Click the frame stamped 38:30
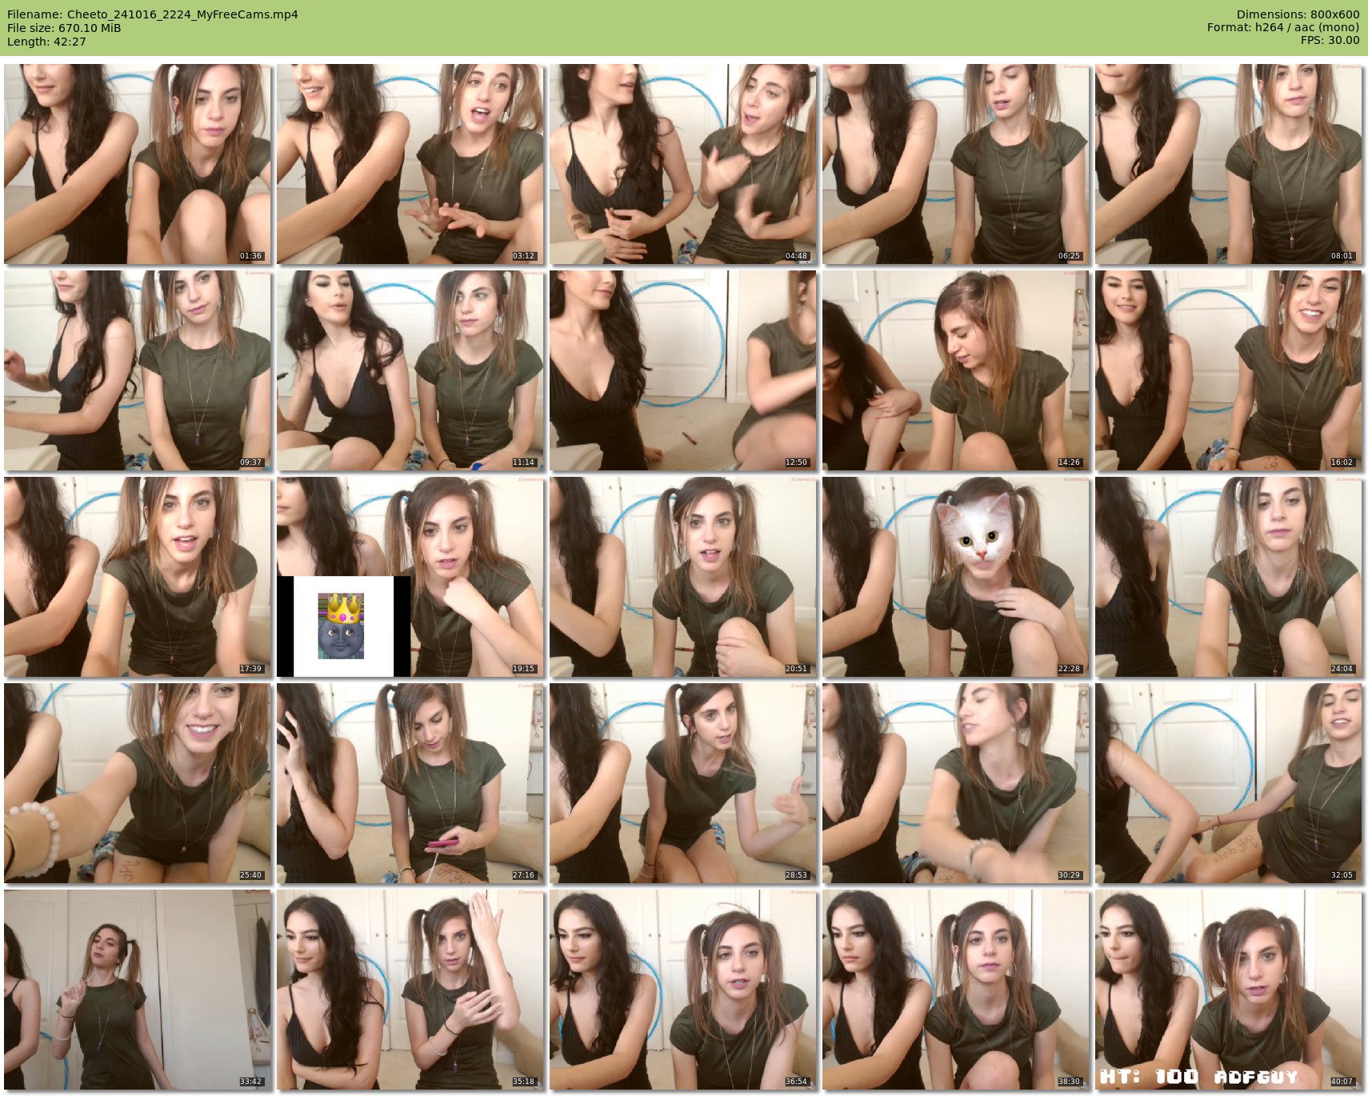 point(956,990)
